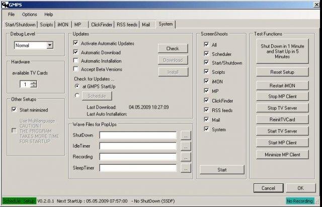322x207 pixels.
Task: Click Shut Down in 1 Minute button
Action: [x=282, y=51]
